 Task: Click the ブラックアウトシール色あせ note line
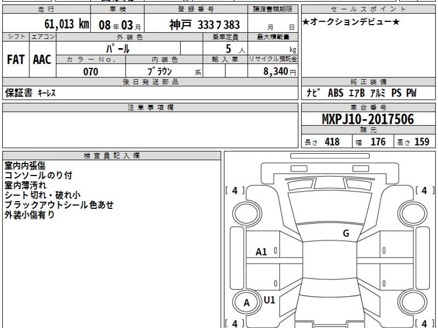point(59,205)
